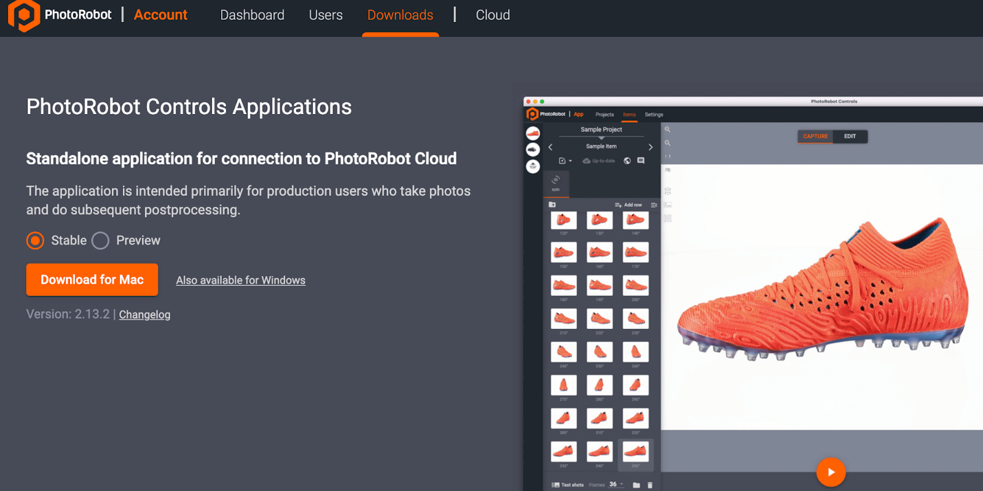Select the black car avatar in sidebar
The image size is (983, 491).
pyautogui.click(x=533, y=149)
